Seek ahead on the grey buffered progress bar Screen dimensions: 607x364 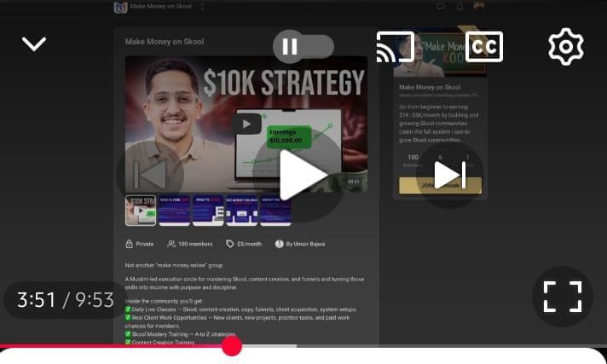tap(269, 346)
